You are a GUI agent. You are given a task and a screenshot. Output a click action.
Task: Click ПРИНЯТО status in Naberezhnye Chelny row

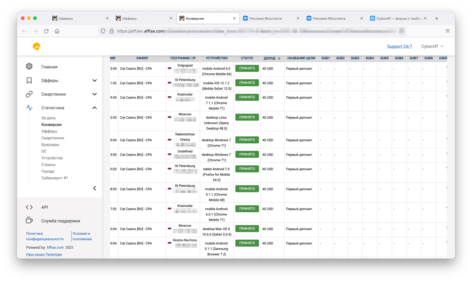pos(247,140)
